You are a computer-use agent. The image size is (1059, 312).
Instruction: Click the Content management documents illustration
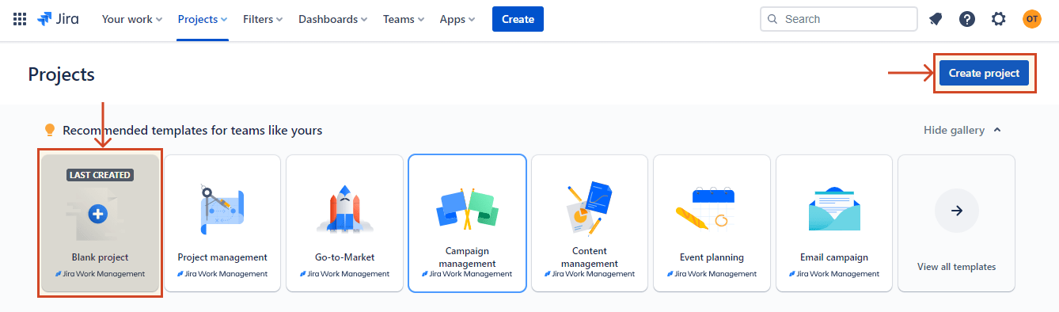click(x=589, y=208)
